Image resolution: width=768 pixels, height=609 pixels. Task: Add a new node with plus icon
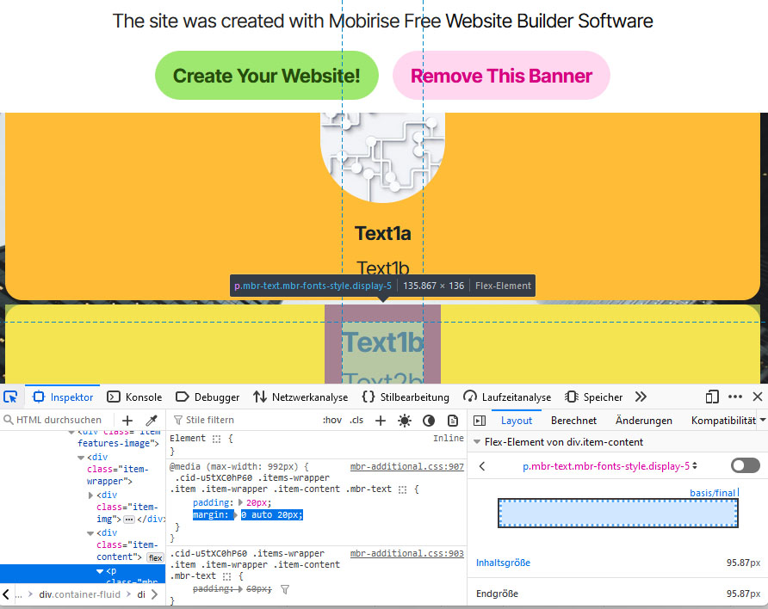point(127,421)
